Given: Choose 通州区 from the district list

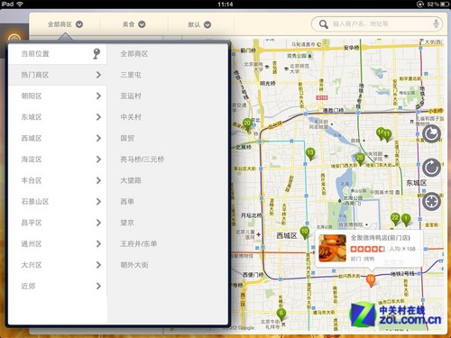Looking at the screenshot, I should click(x=58, y=243).
